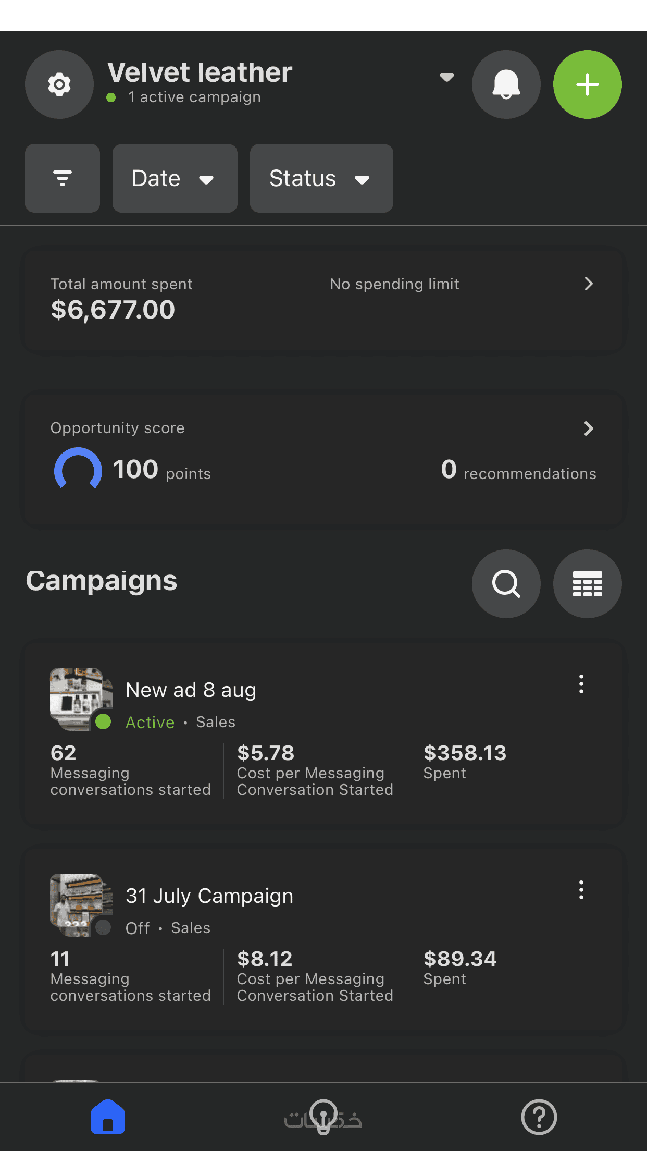Open Opportunity score details chevron
The height and width of the screenshot is (1151, 647).
tap(589, 428)
